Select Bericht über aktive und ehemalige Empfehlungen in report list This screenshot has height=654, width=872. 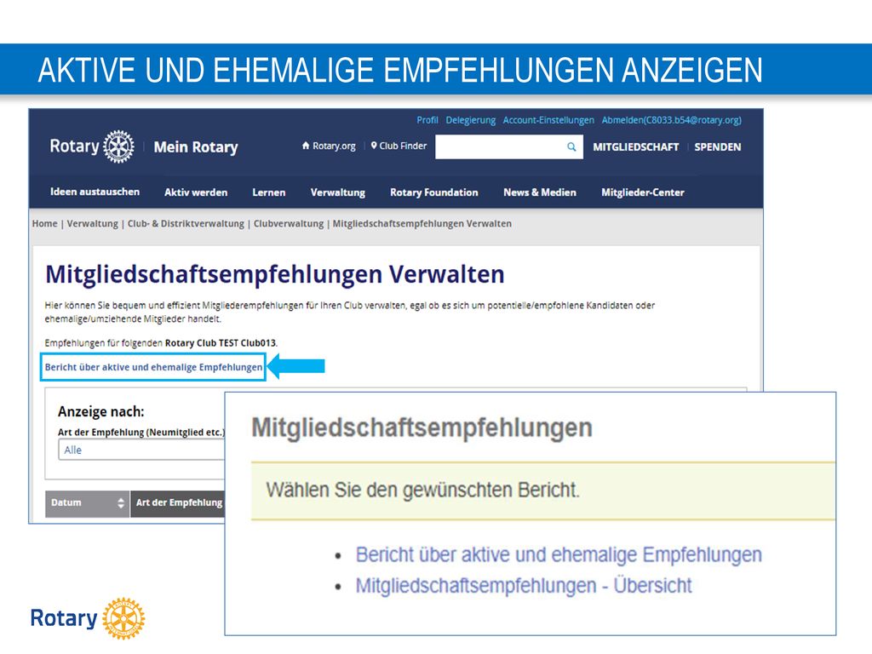[x=559, y=555]
